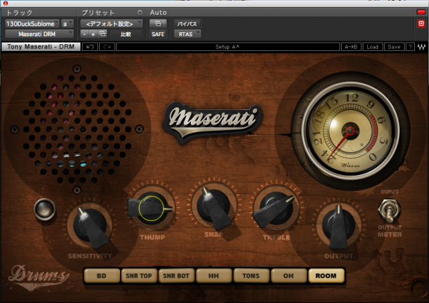Select the SNR BOT drum type
The height and width of the screenshot is (303, 429).
pyautogui.click(x=176, y=276)
